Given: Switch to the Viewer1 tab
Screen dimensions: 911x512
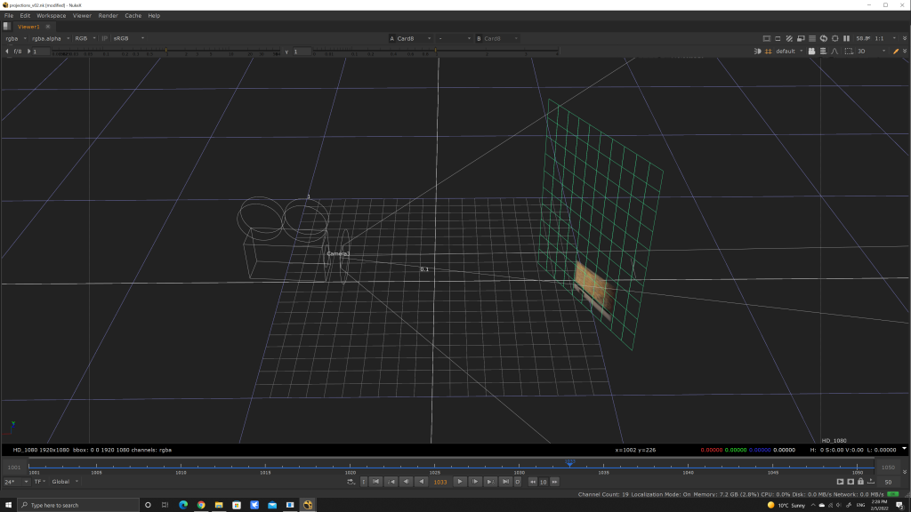Looking at the screenshot, I should tap(29, 27).
